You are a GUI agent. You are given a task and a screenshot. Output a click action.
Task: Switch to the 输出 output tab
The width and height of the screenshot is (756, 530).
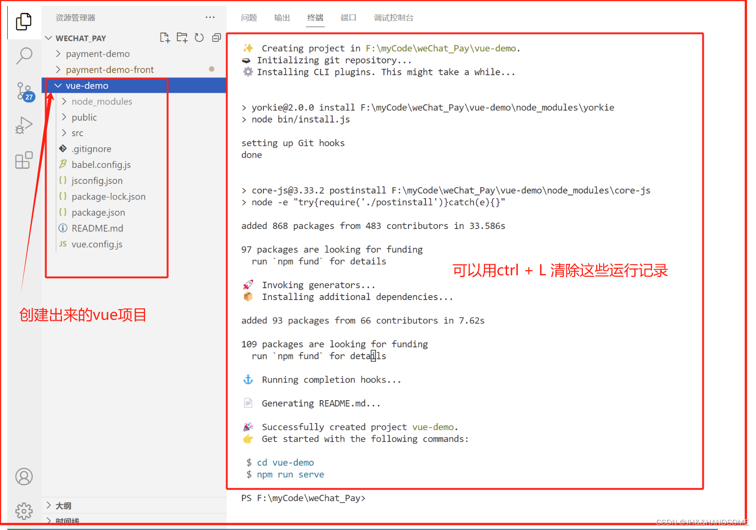(282, 17)
